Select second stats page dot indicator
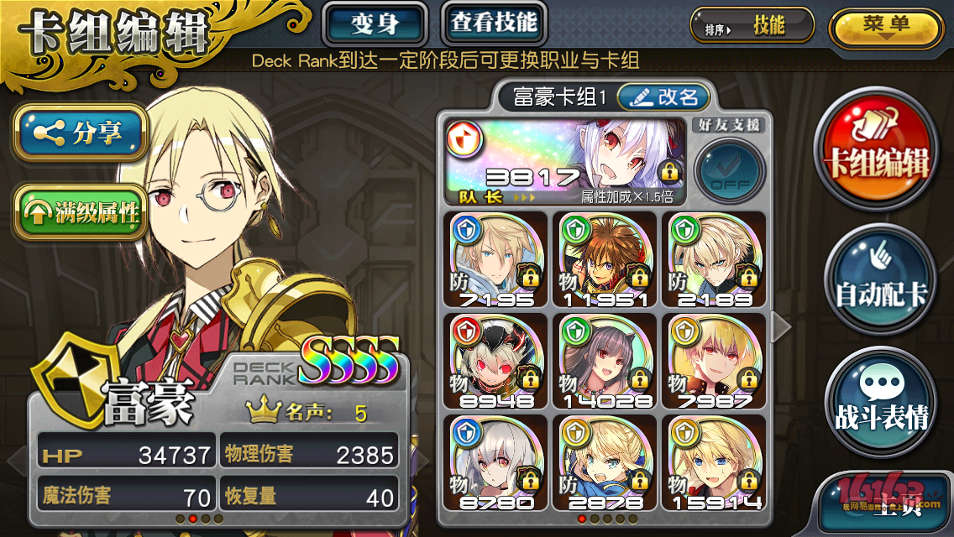Viewport: 954px width, 537px height. point(193,519)
